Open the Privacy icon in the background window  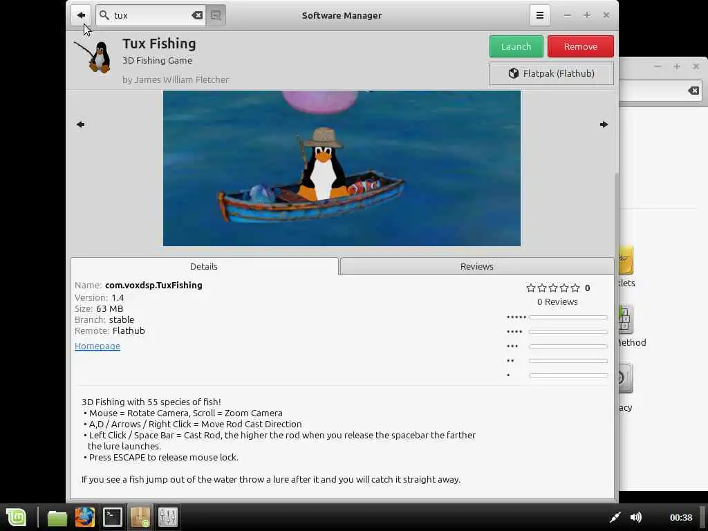[x=626, y=378]
